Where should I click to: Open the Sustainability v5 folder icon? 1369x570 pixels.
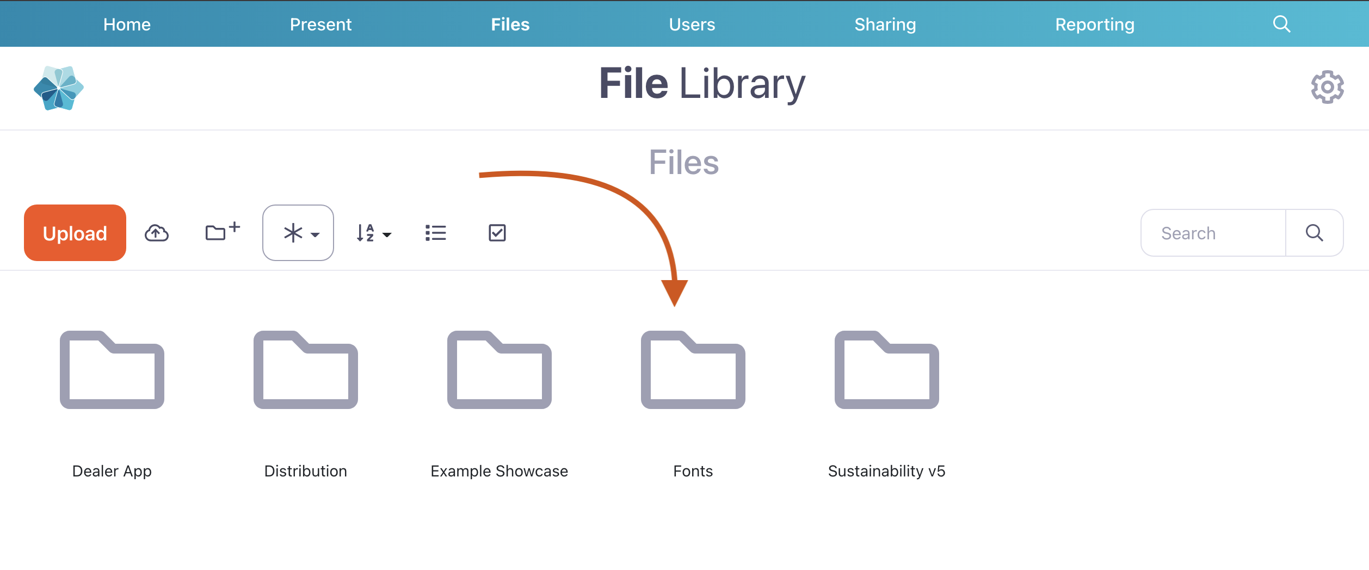(x=887, y=370)
